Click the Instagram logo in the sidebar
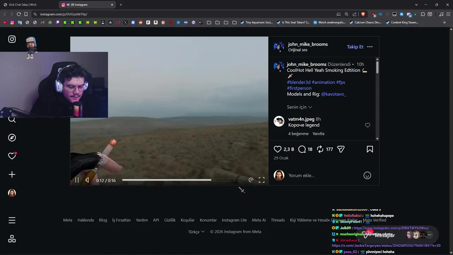This screenshot has width=453, height=255. pos(12,39)
